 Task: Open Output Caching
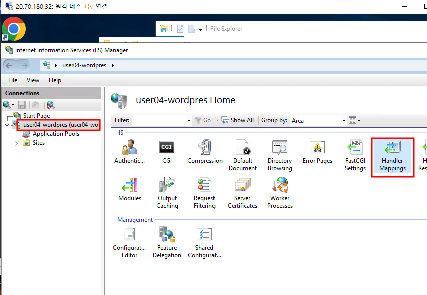167,193
